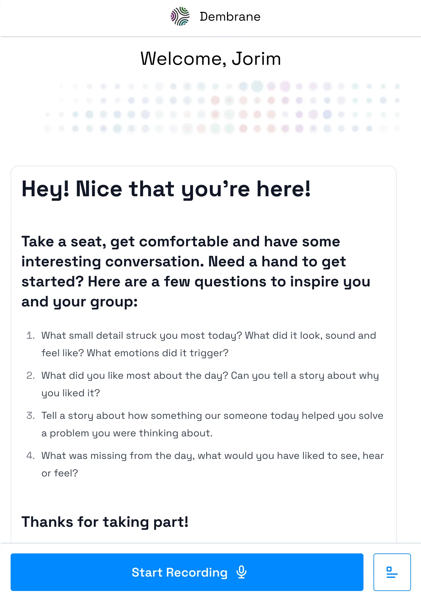Screen dimensions: 421x601
Task: Click the pink dot in visualizer top row
Action: (x=285, y=86)
